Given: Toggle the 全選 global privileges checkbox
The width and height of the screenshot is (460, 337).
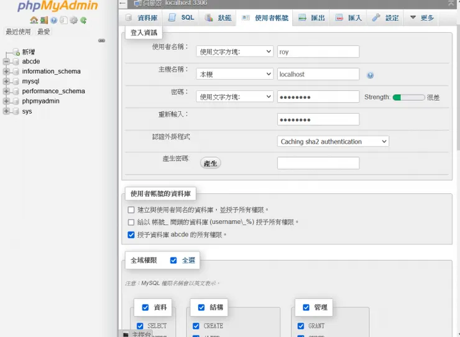Looking at the screenshot, I should 173,261.
